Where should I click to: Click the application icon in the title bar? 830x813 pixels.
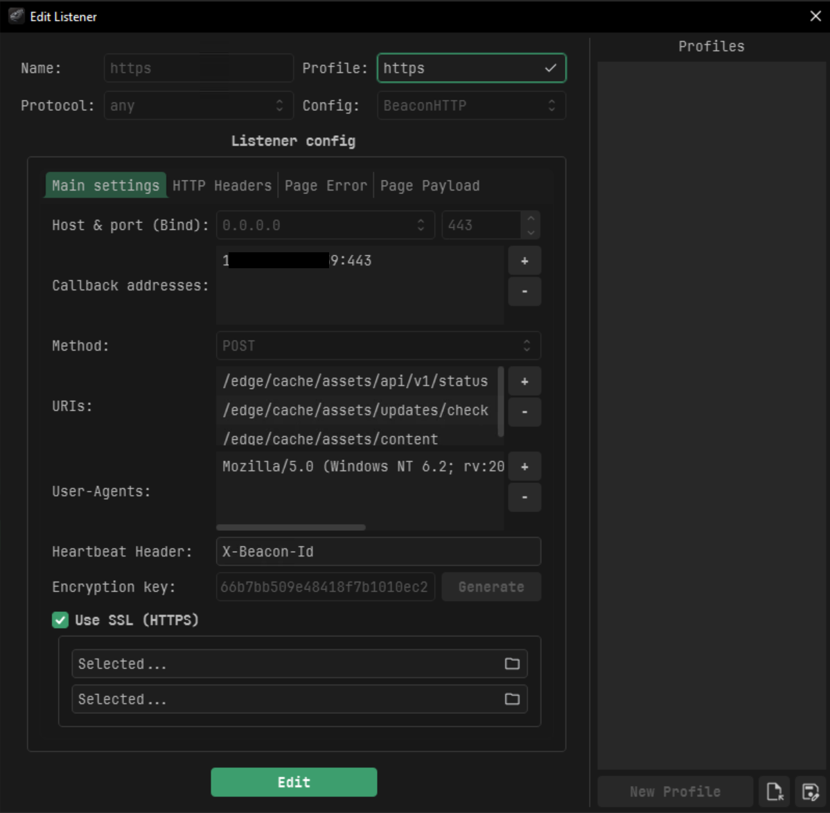16,16
